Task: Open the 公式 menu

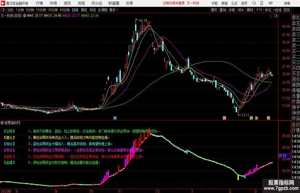Action: [234, 3]
